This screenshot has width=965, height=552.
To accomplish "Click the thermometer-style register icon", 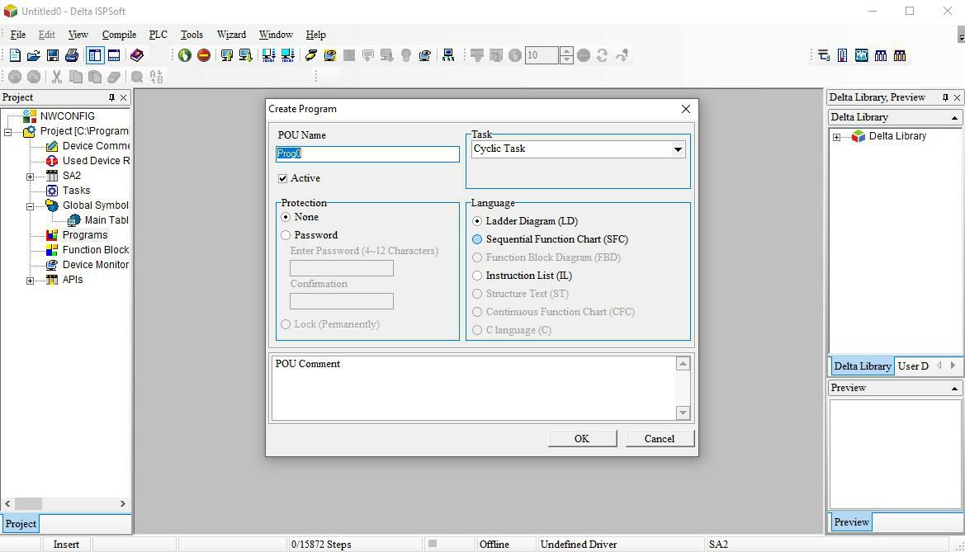I will [843, 55].
